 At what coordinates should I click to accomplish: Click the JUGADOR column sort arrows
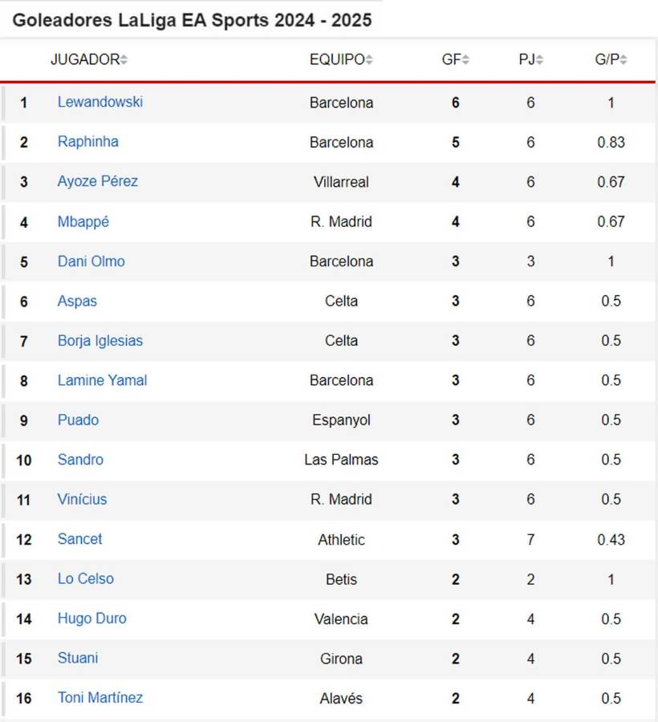126,59
